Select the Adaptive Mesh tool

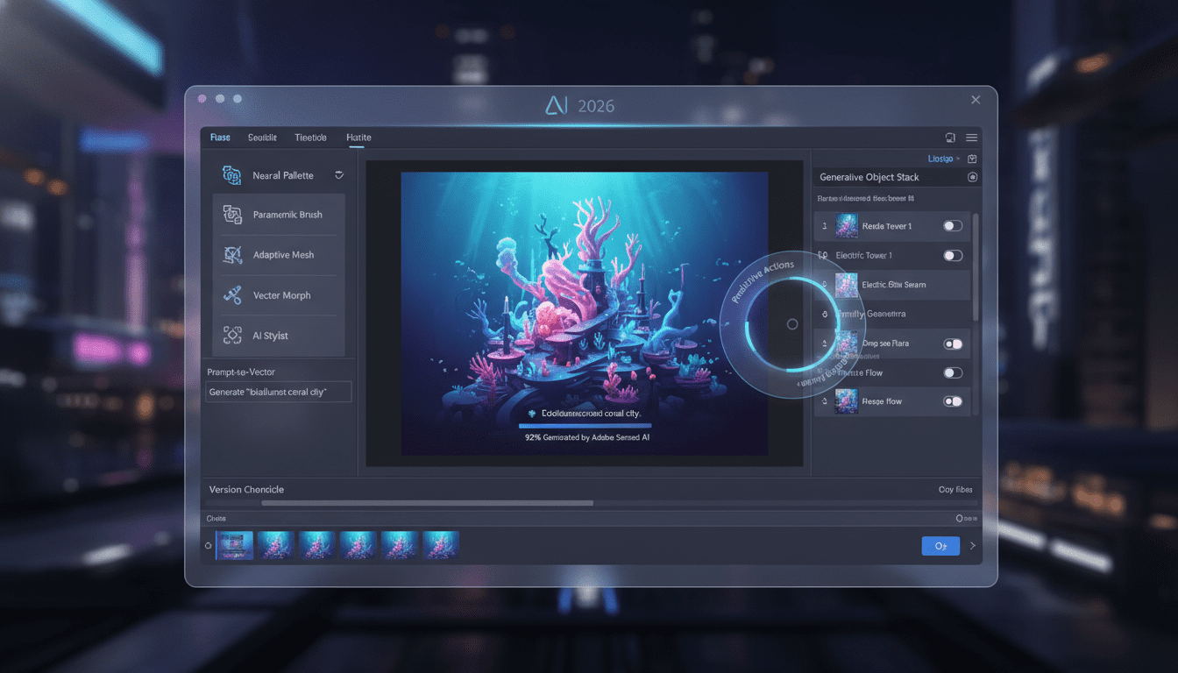point(278,254)
